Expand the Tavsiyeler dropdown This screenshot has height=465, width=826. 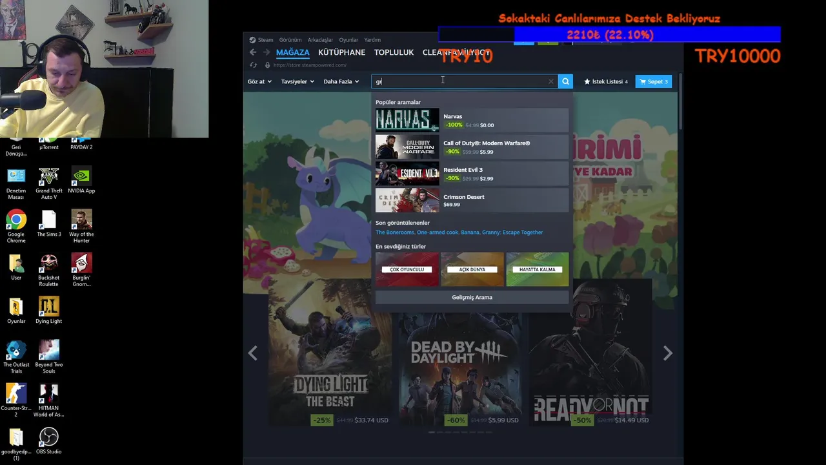click(297, 81)
